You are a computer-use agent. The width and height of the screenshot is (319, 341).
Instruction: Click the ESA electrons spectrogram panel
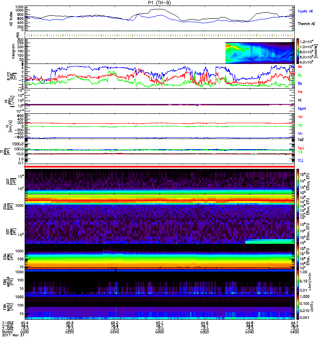point(159,257)
